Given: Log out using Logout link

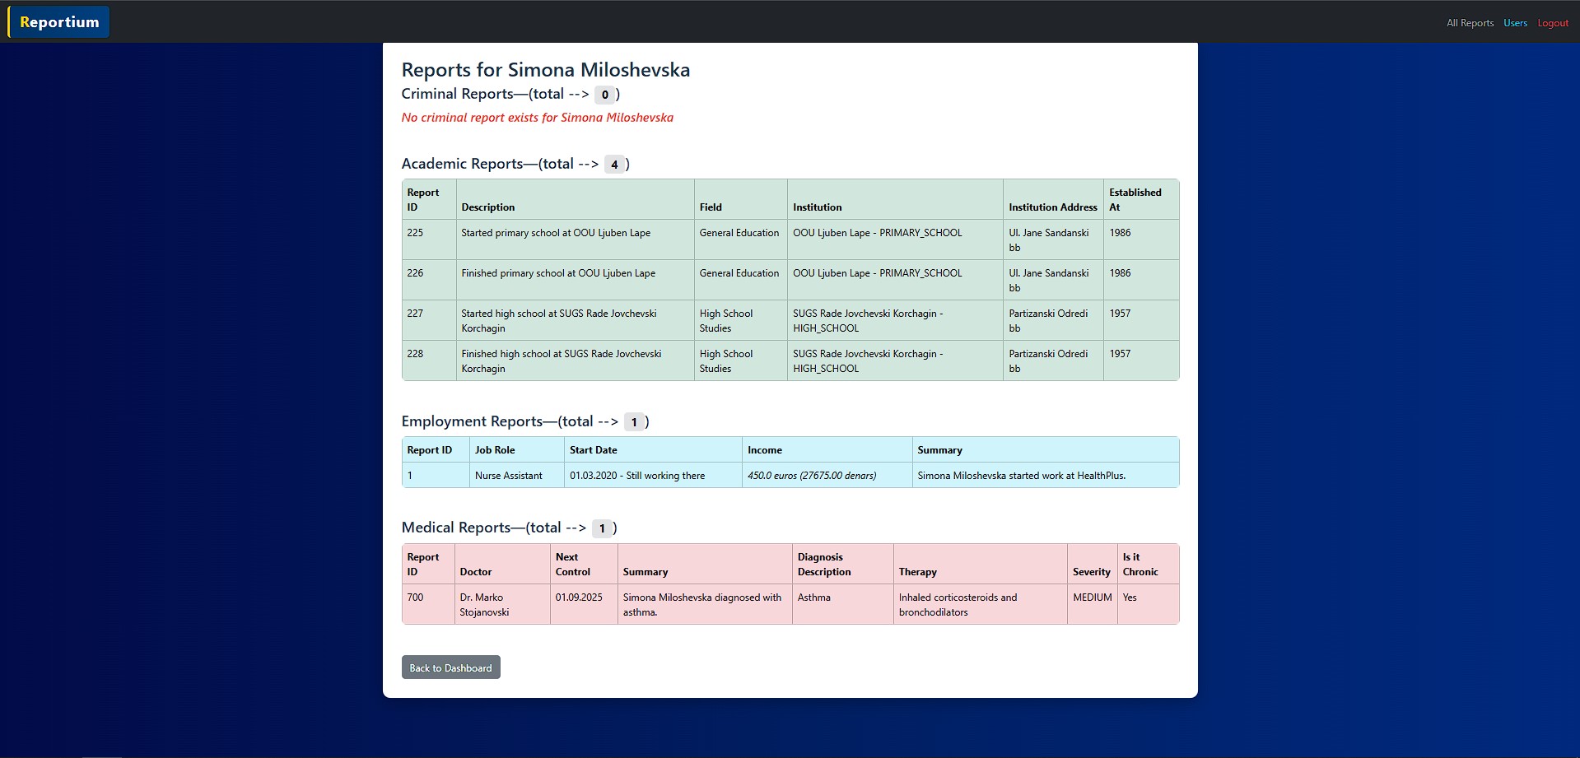Looking at the screenshot, I should (1553, 23).
